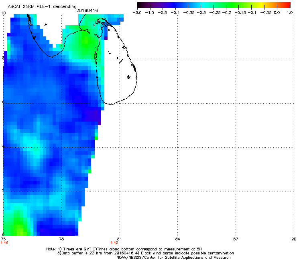297x260 pixels.
Task: Click the red time stamp 4:45
Action: pos(114,243)
